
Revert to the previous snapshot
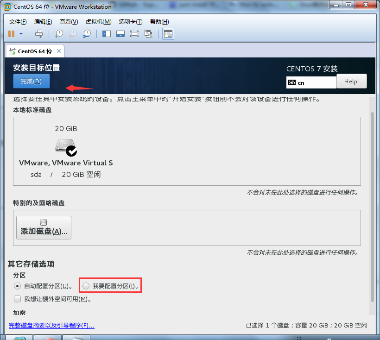point(73,34)
